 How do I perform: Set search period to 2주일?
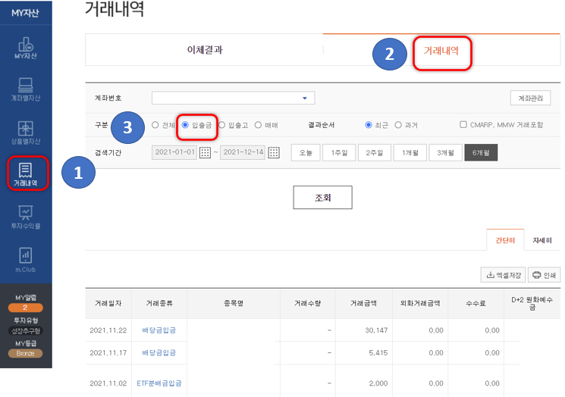pyautogui.click(x=375, y=152)
